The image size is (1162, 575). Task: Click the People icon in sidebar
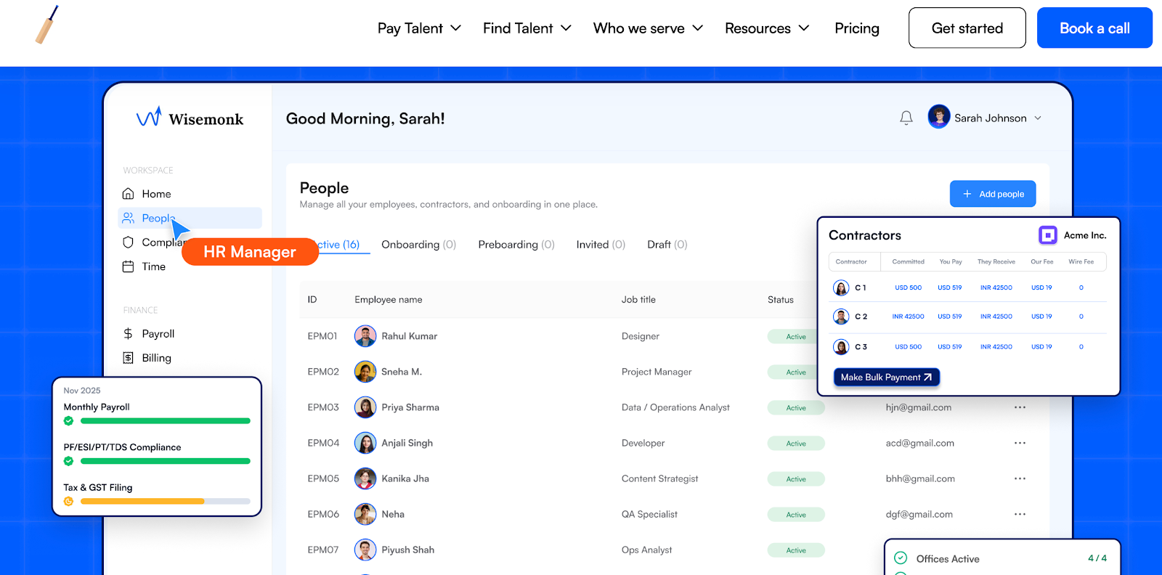coord(129,218)
